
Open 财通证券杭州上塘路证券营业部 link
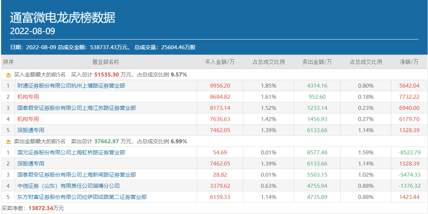pyautogui.click(x=71, y=86)
